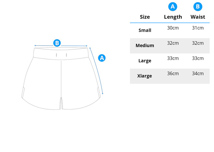The width and height of the screenshot is (214, 152).
Task: Click the Medium size row label
Action: pyautogui.click(x=145, y=45)
